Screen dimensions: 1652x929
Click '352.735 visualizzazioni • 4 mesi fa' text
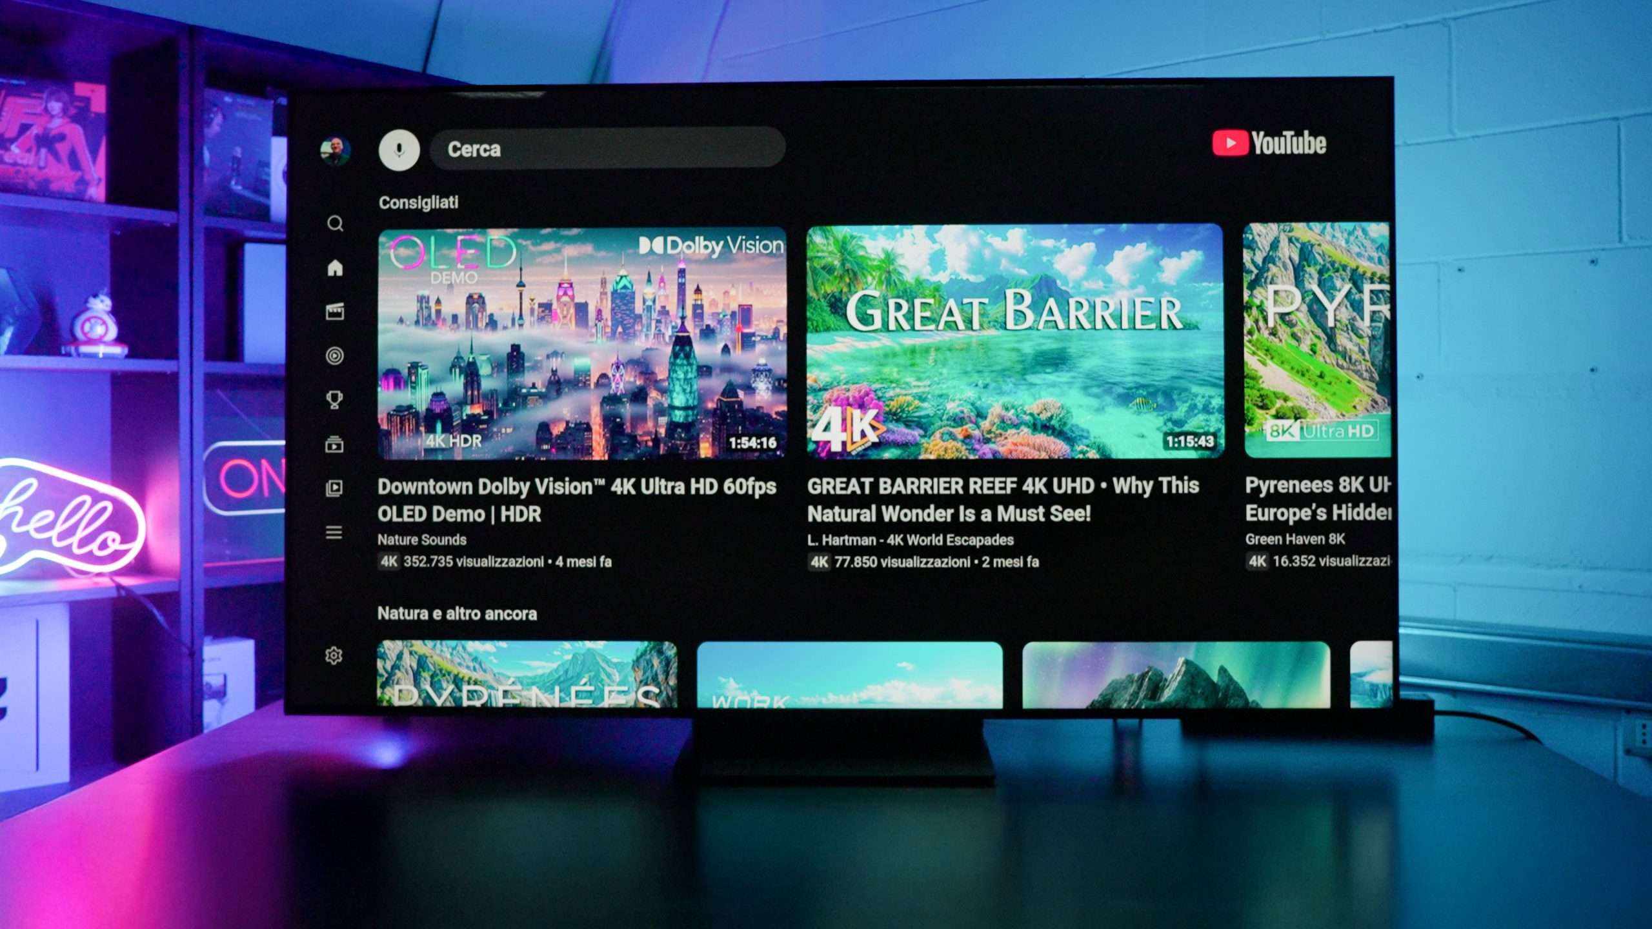(507, 562)
